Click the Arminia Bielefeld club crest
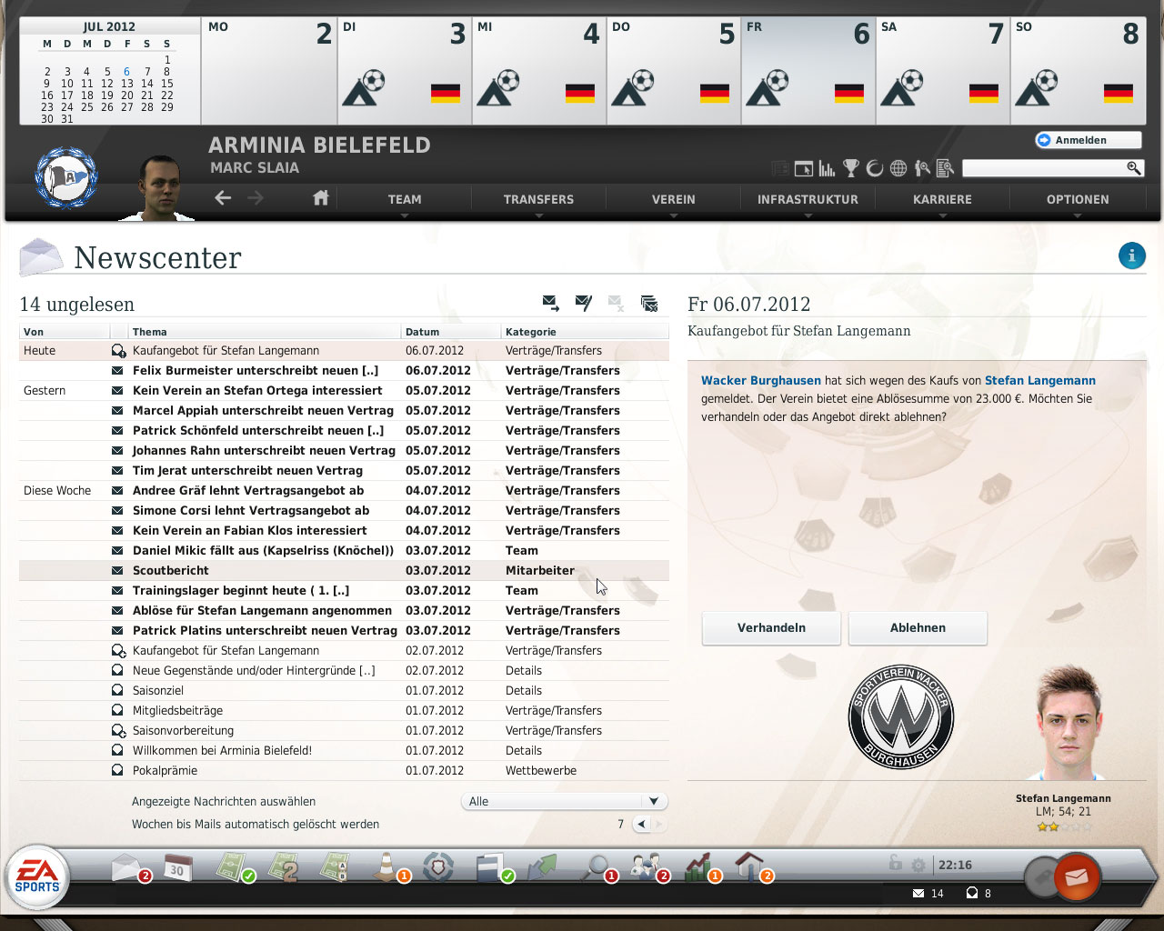1164x931 pixels. [x=65, y=178]
